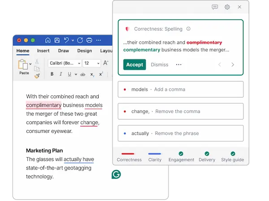Select the Delivery category tab
The image size is (269, 201).
point(207,157)
